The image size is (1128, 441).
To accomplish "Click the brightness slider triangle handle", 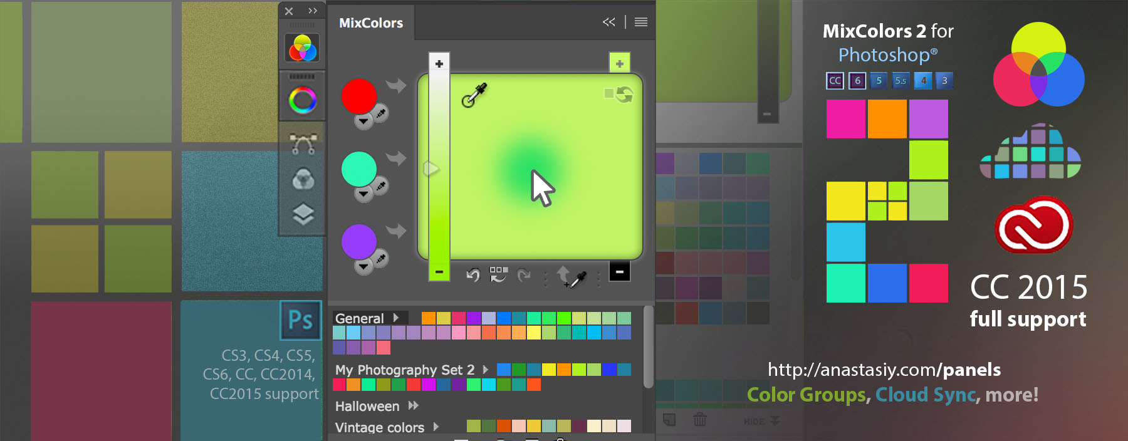I will coord(431,169).
